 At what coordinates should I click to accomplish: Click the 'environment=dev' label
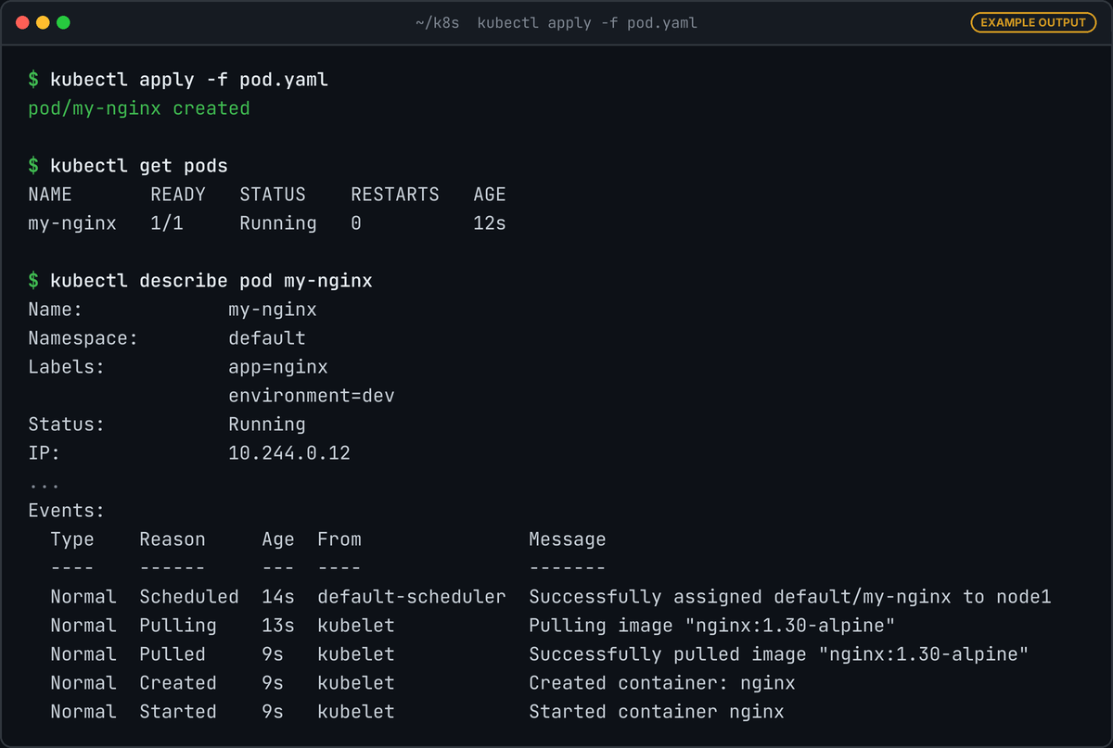coord(312,396)
